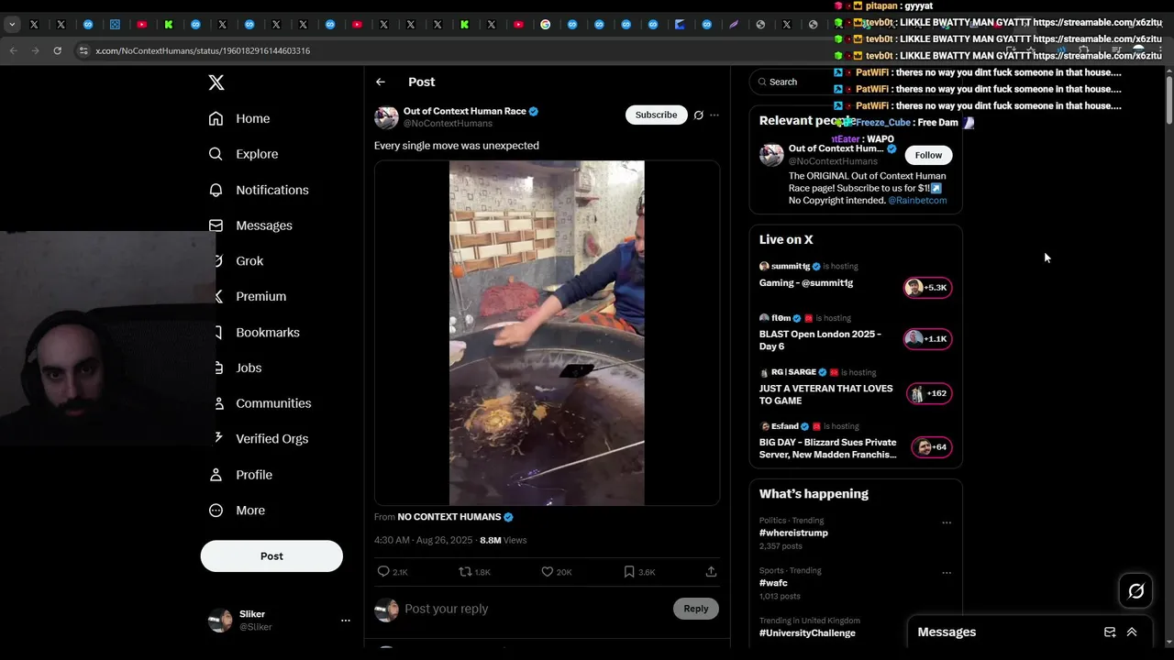Open Messages in the left sidebar

[x=250, y=225]
